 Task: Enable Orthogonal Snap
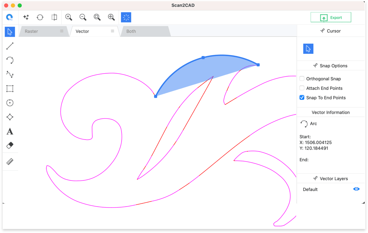pyautogui.click(x=302, y=78)
